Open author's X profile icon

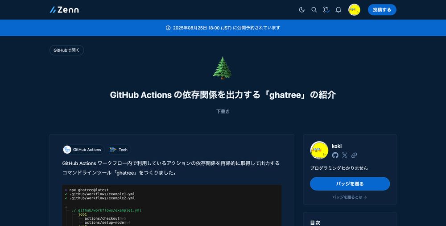point(344,155)
